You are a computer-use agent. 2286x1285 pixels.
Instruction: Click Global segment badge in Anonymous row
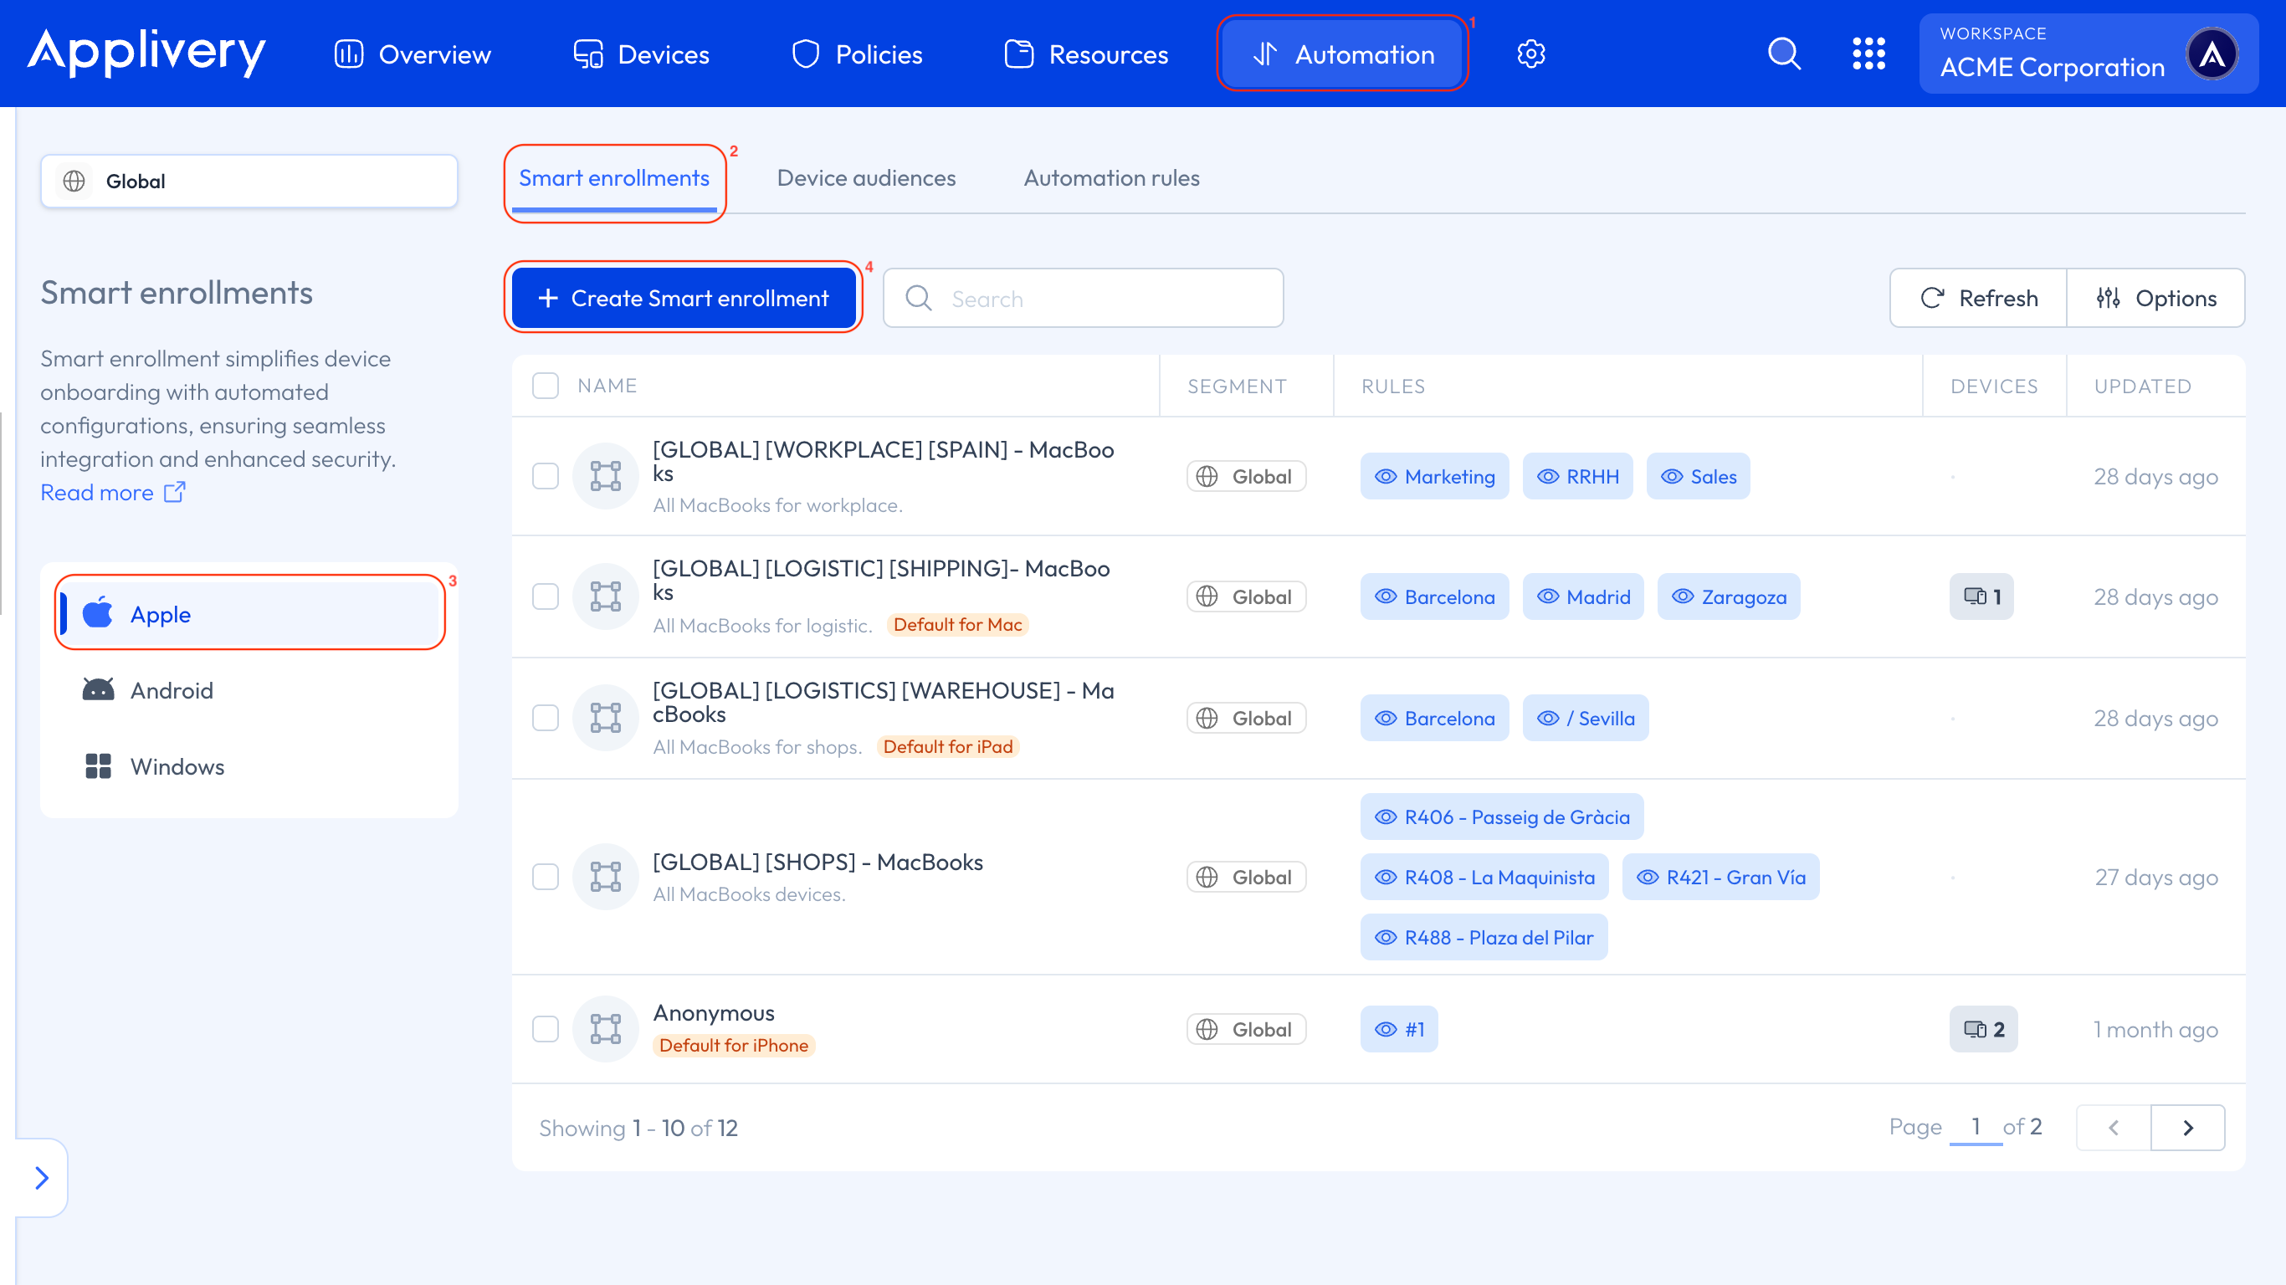(x=1246, y=1028)
